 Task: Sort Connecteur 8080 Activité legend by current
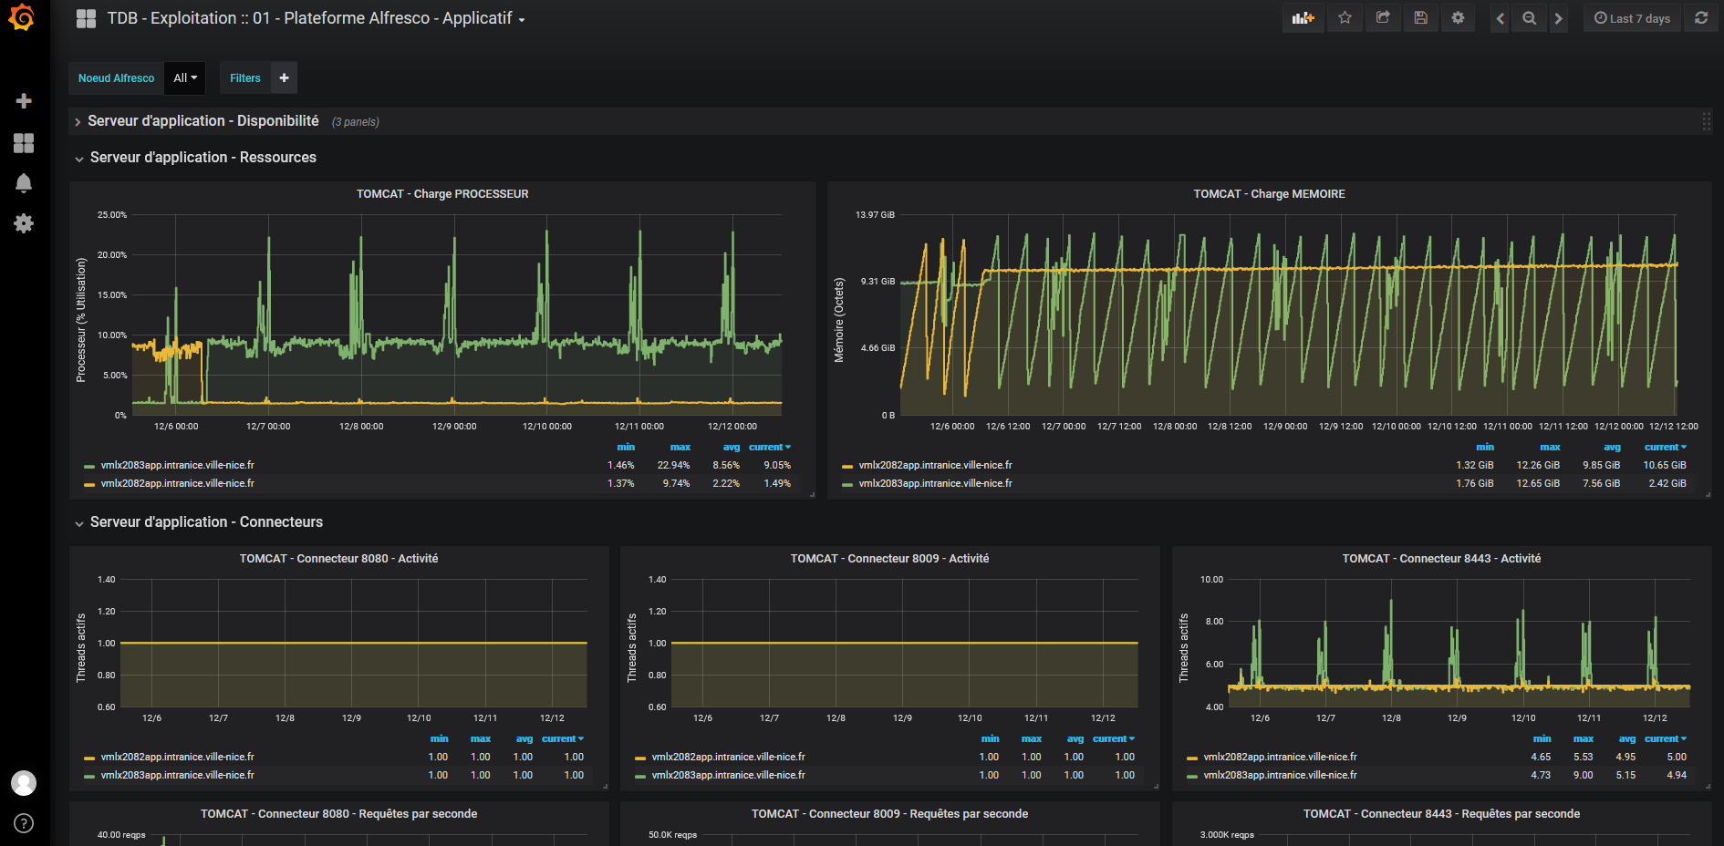coord(562,738)
